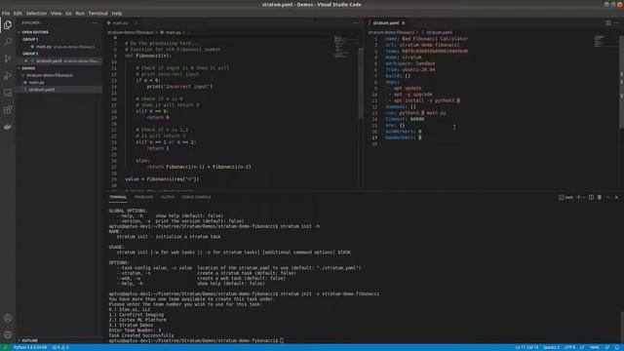Change language mode via YAML

click(595, 347)
